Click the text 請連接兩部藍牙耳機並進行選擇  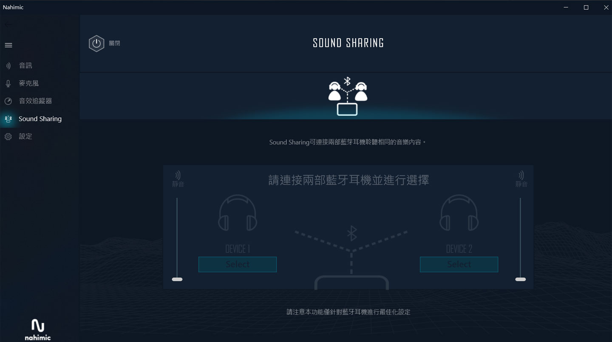[348, 180]
